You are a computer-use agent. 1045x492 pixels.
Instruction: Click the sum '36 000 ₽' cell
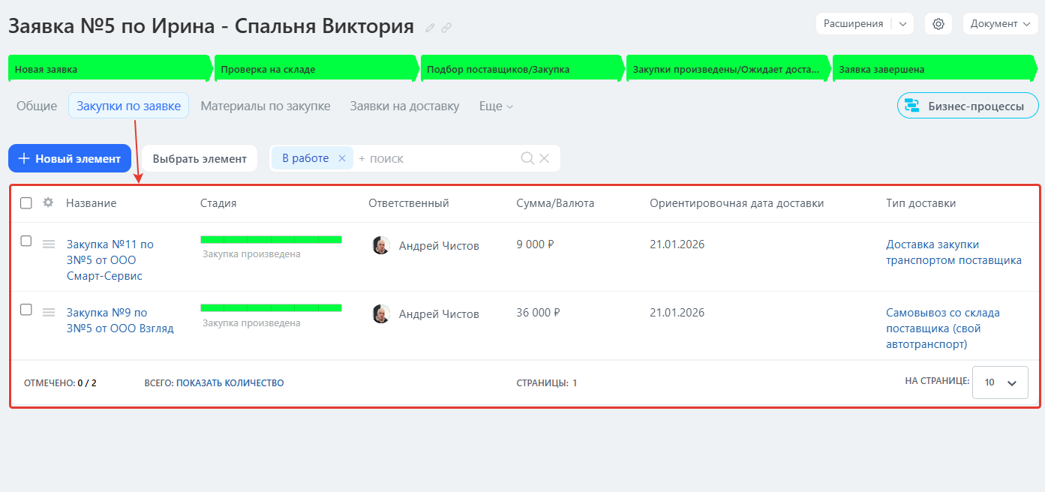point(539,313)
